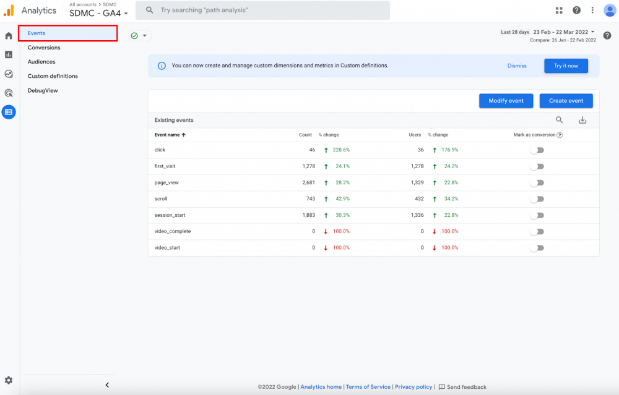Image resolution: width=619 pixels, height=395 pixels.
Task: Open the green checkmark status dropdown
Action: click(140, 35)
